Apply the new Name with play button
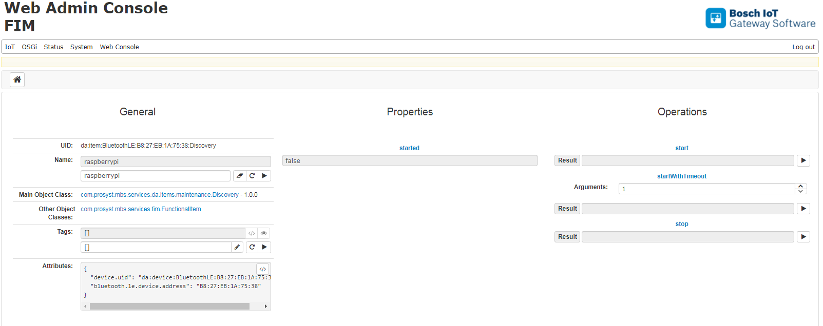The height and width of the screenshot is (326, 823). pos(264,176)
